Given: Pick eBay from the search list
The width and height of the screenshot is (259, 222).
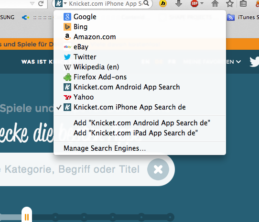Looking at the screenshot, I should pyautogui.click(x=140, y=47).
